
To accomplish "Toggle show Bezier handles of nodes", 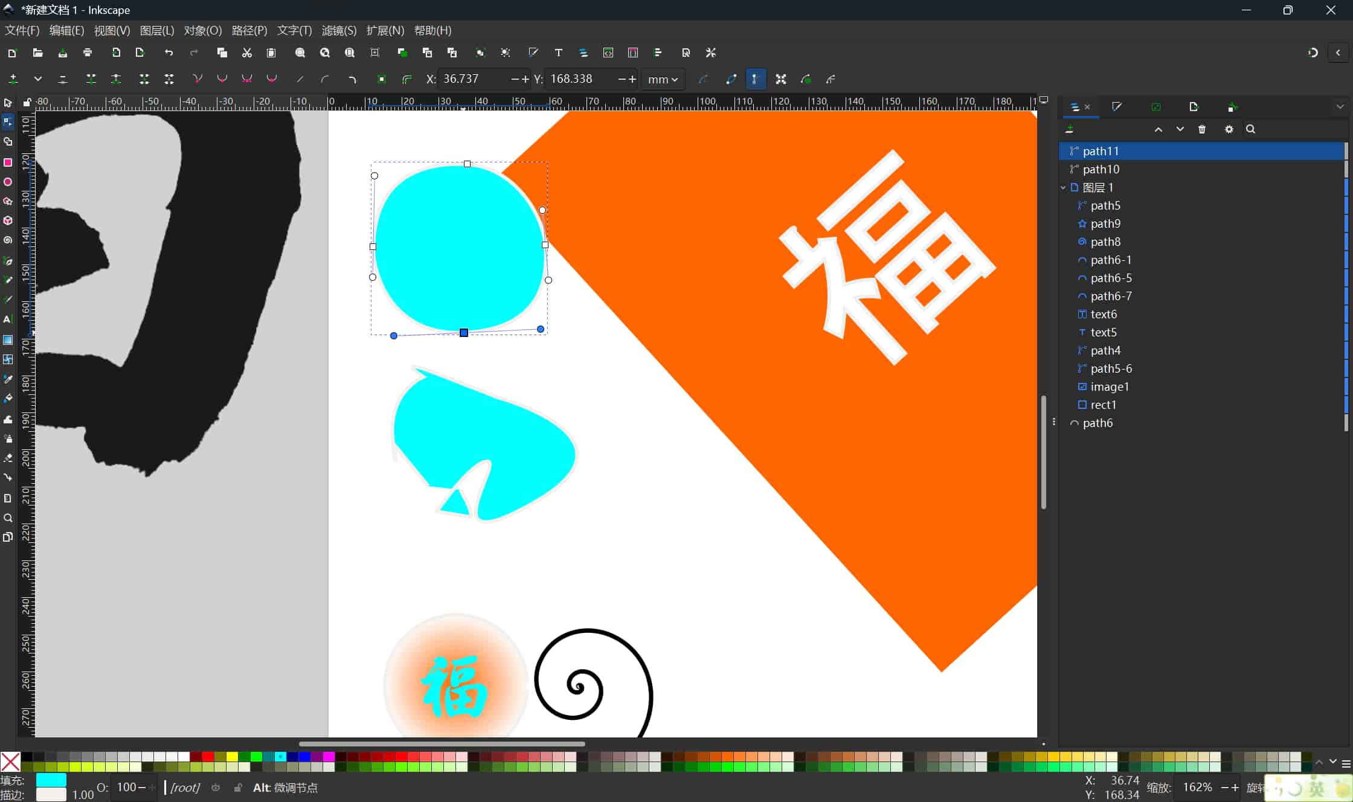I will 755,79.
